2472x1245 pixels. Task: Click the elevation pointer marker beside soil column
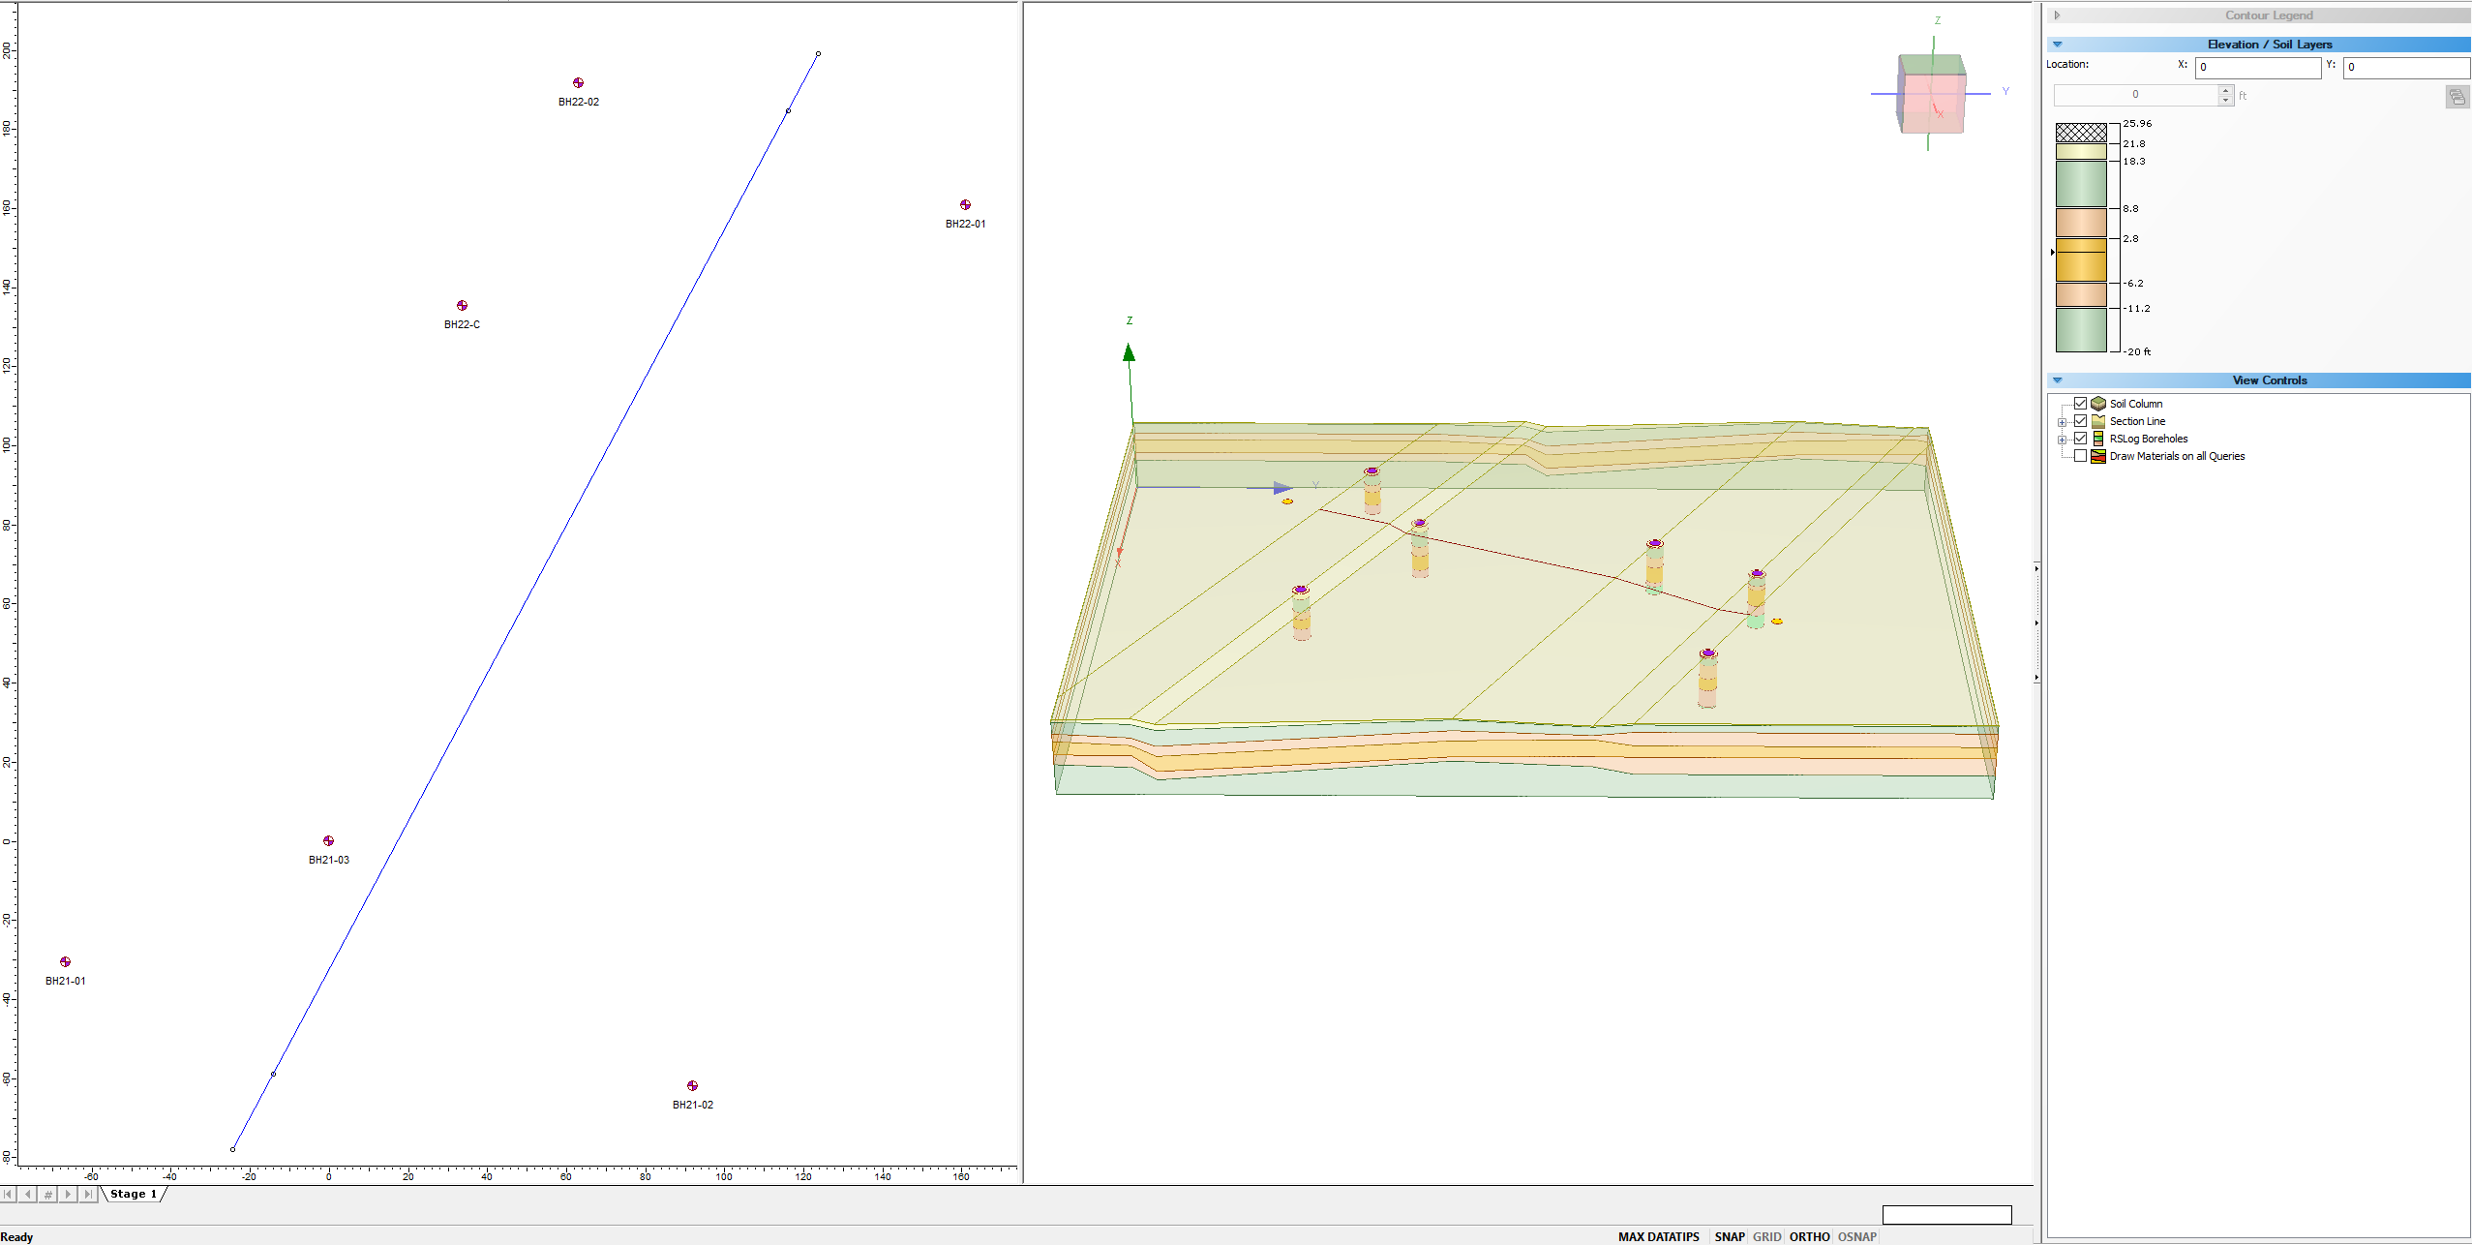tap(2052, 252)
